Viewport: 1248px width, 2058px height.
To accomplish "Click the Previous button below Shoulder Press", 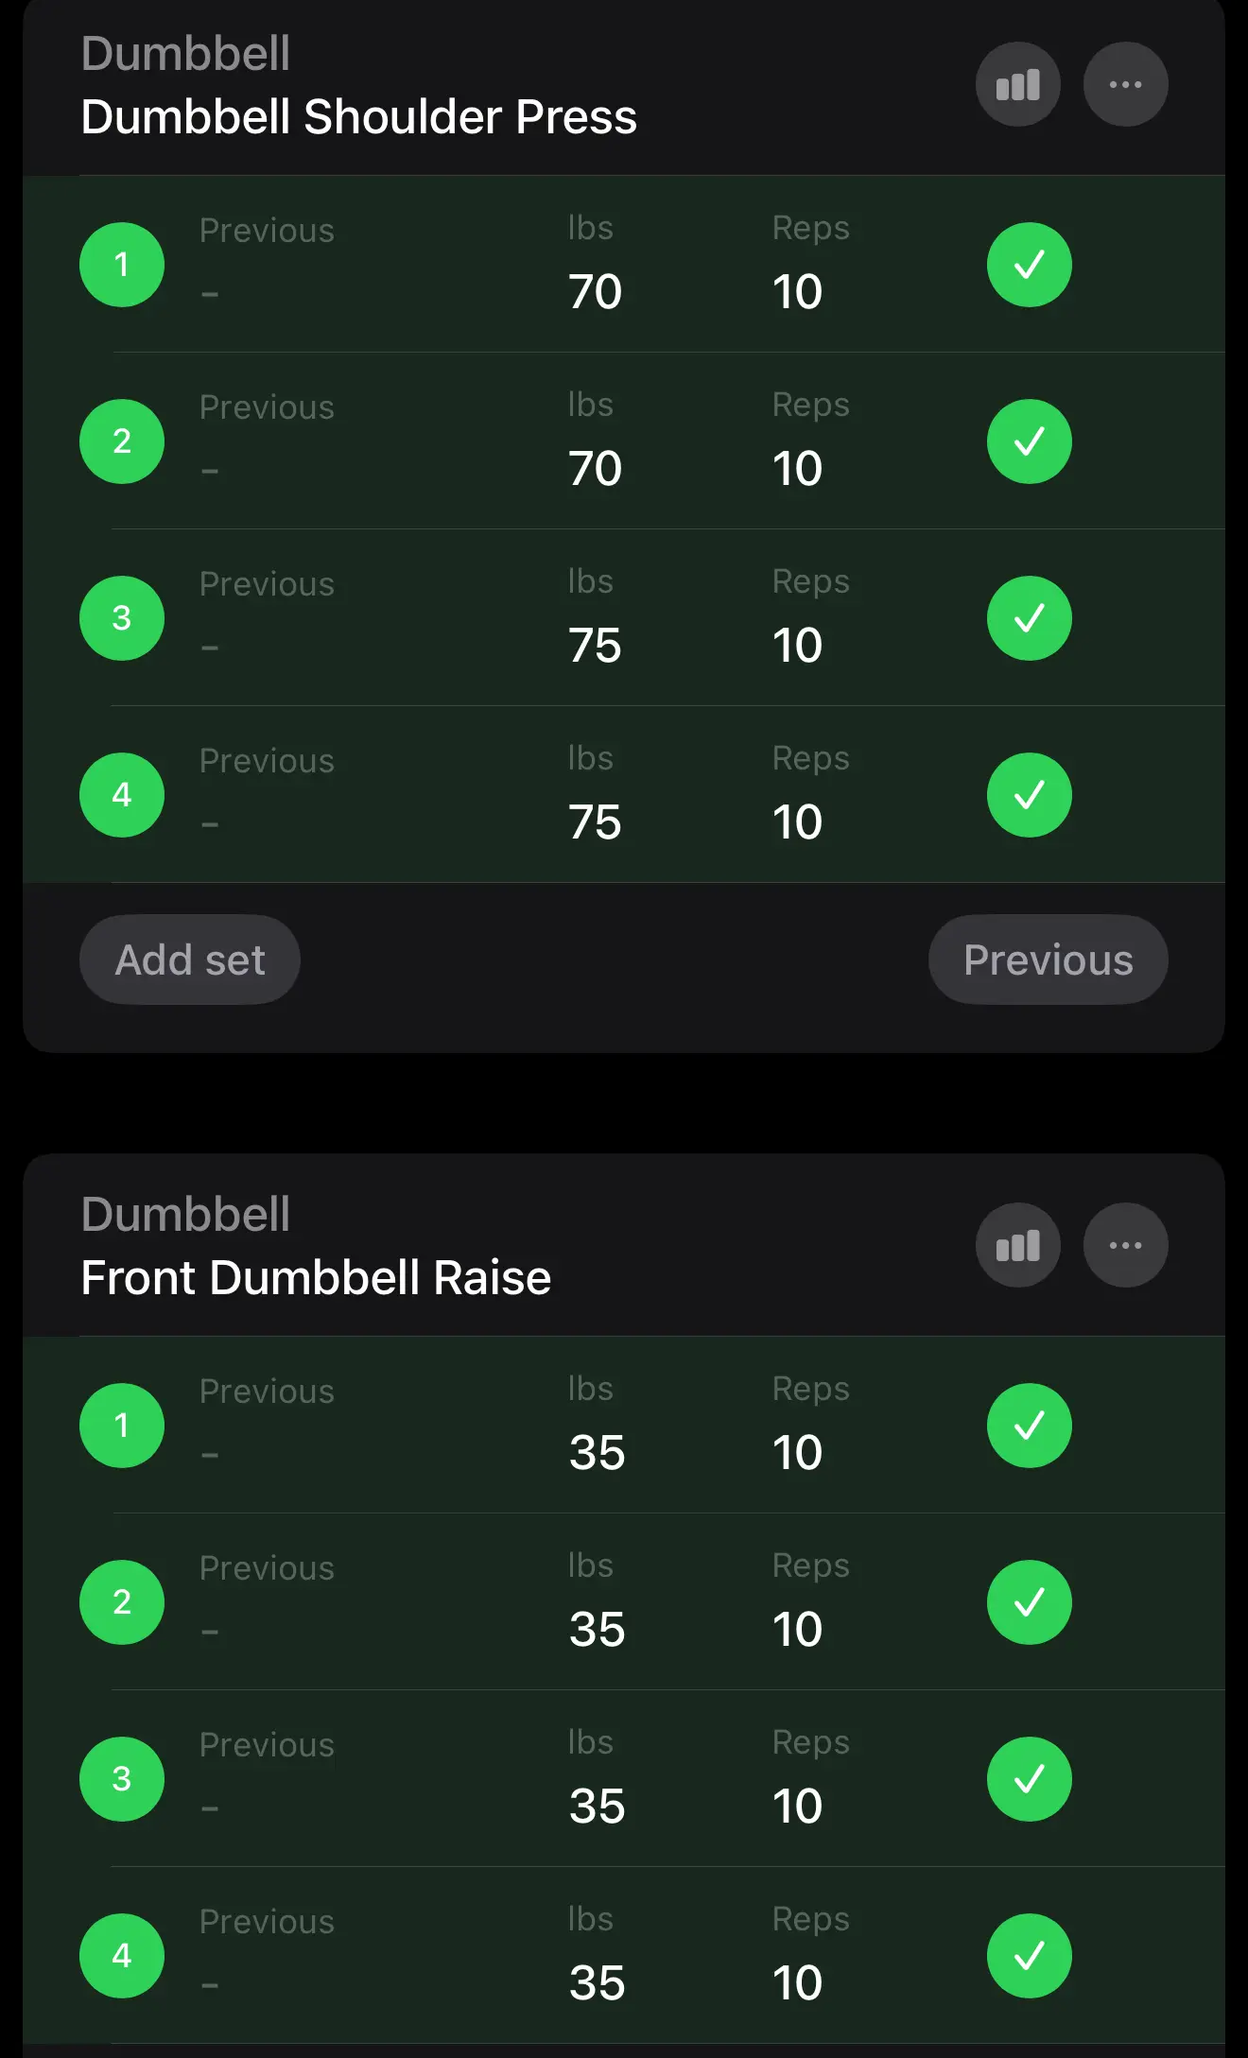I will point(1048,960).
